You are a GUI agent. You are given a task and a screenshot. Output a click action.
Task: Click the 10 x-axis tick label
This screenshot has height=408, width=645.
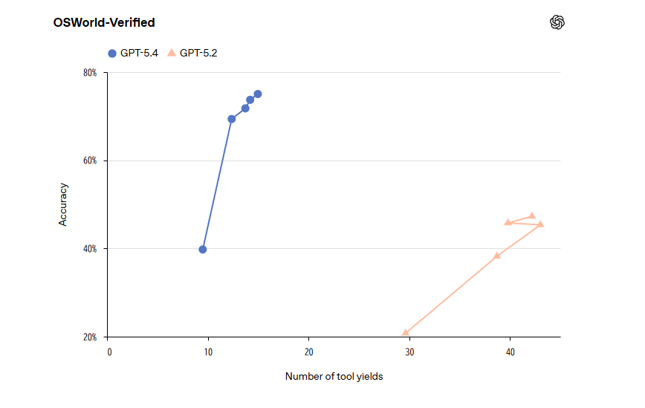click(x=208, y=352)
